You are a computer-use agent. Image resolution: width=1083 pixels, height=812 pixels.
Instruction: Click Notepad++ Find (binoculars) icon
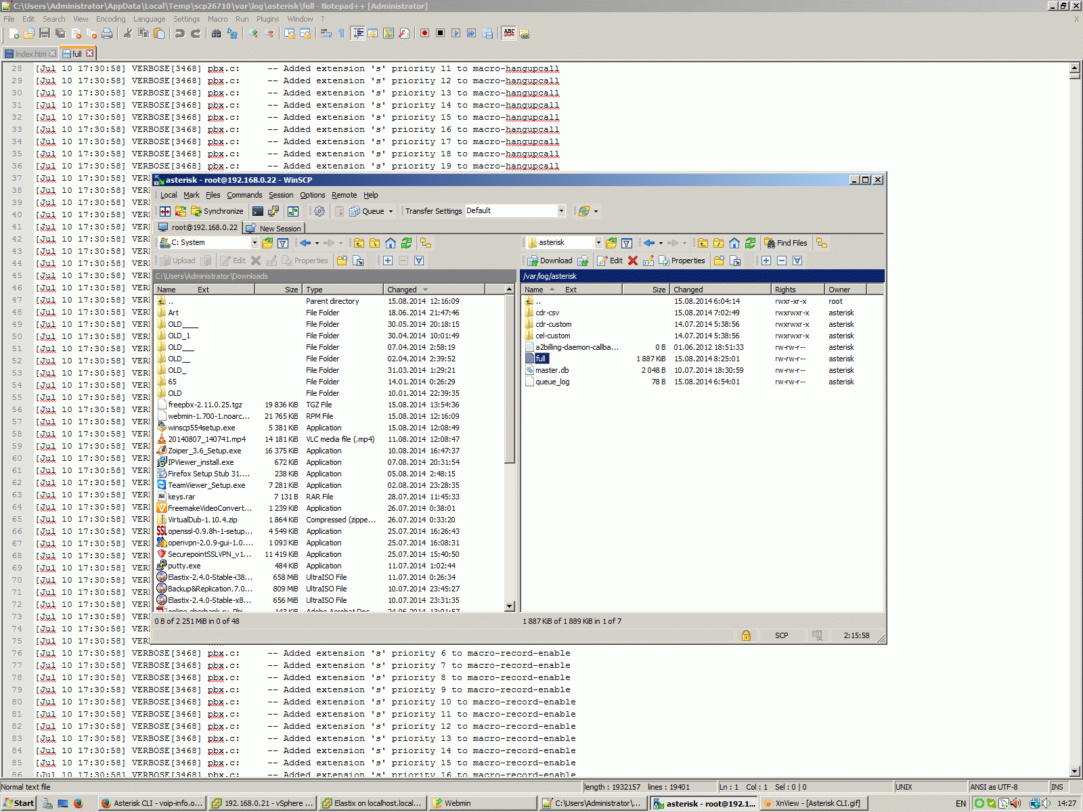tap(217, 33)
